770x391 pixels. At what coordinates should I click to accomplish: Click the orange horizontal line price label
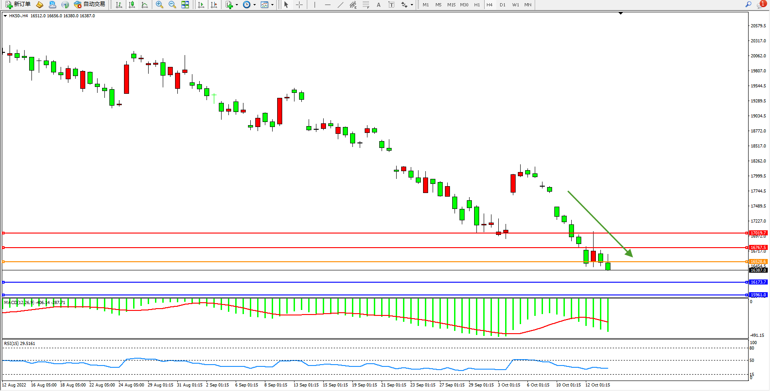pos(758,262)
